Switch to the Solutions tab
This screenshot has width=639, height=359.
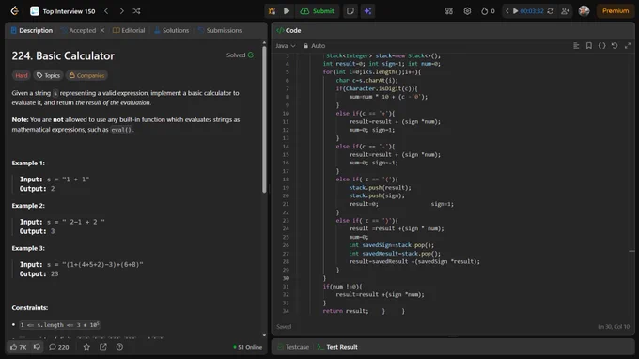[172, 30]
